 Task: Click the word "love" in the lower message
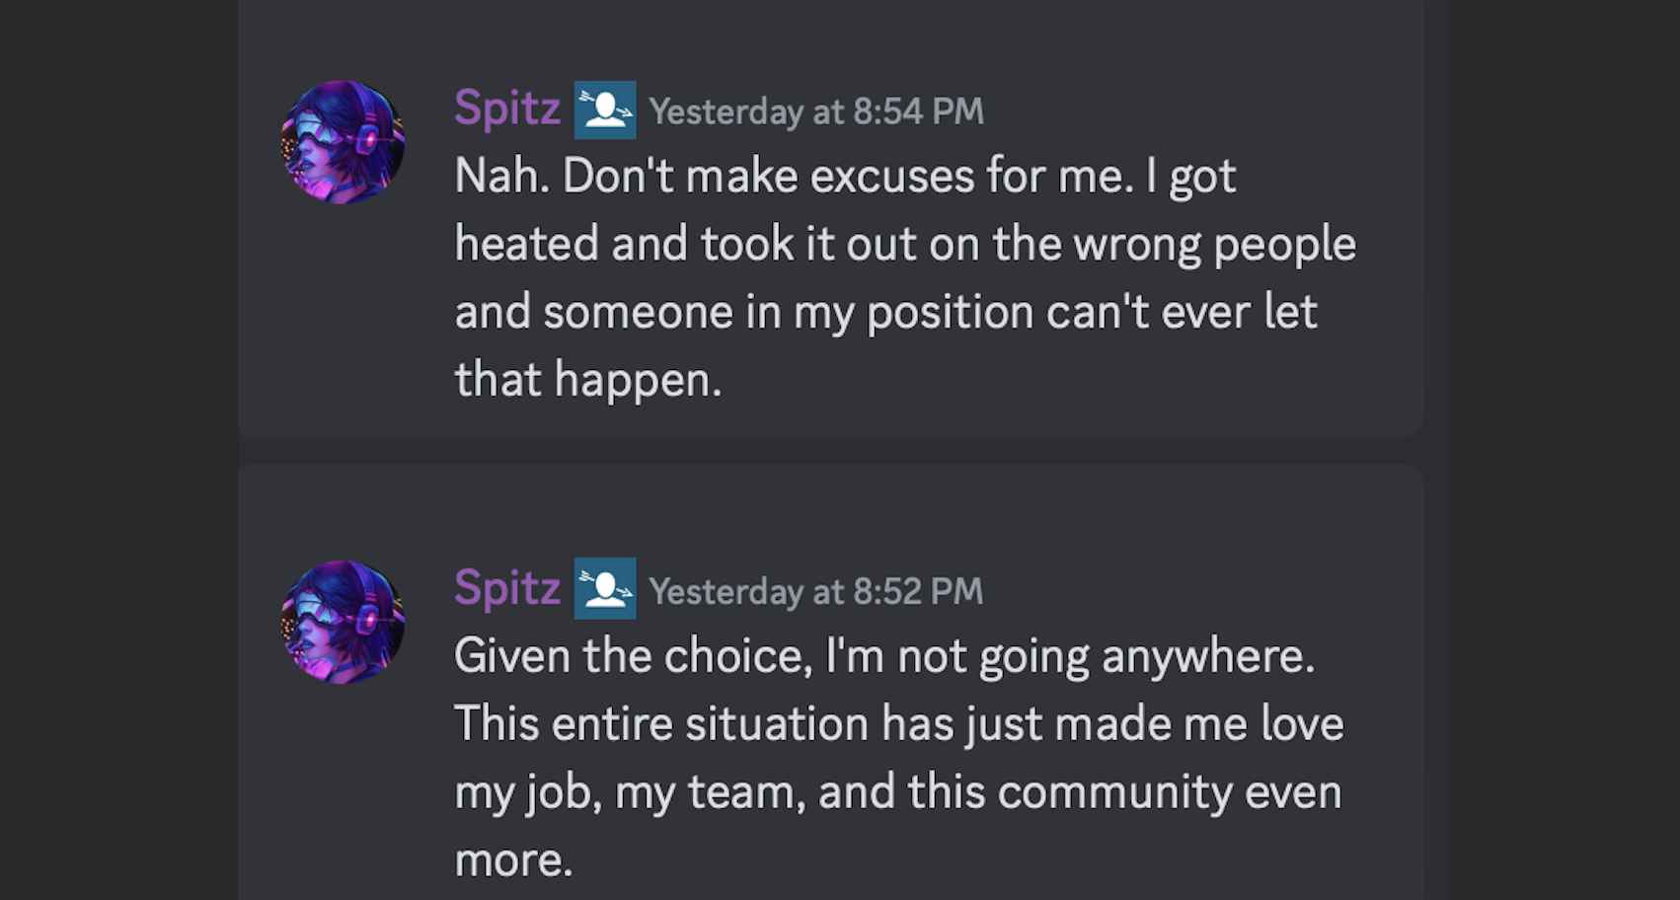coord(1302,725)
